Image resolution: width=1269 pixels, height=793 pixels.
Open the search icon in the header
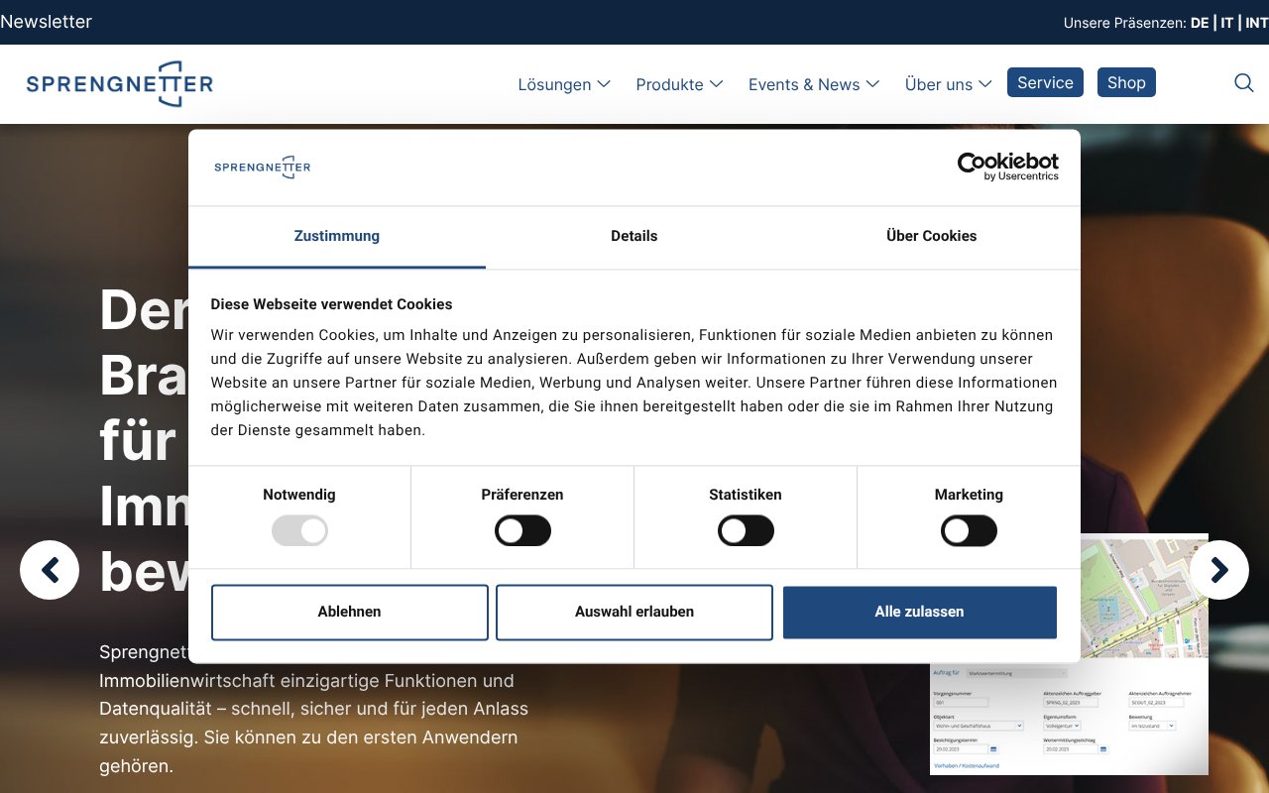[x=1243, y=83]
